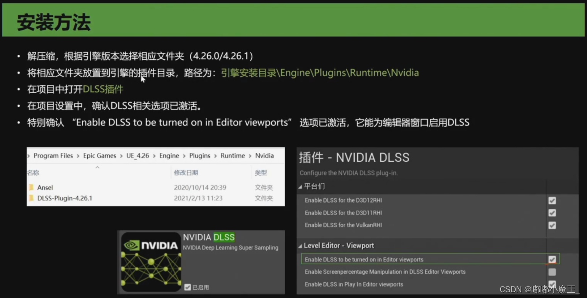Expand chevron between Engine and Plugins
The height and width of the screenshot is (298, 587).
184,156
